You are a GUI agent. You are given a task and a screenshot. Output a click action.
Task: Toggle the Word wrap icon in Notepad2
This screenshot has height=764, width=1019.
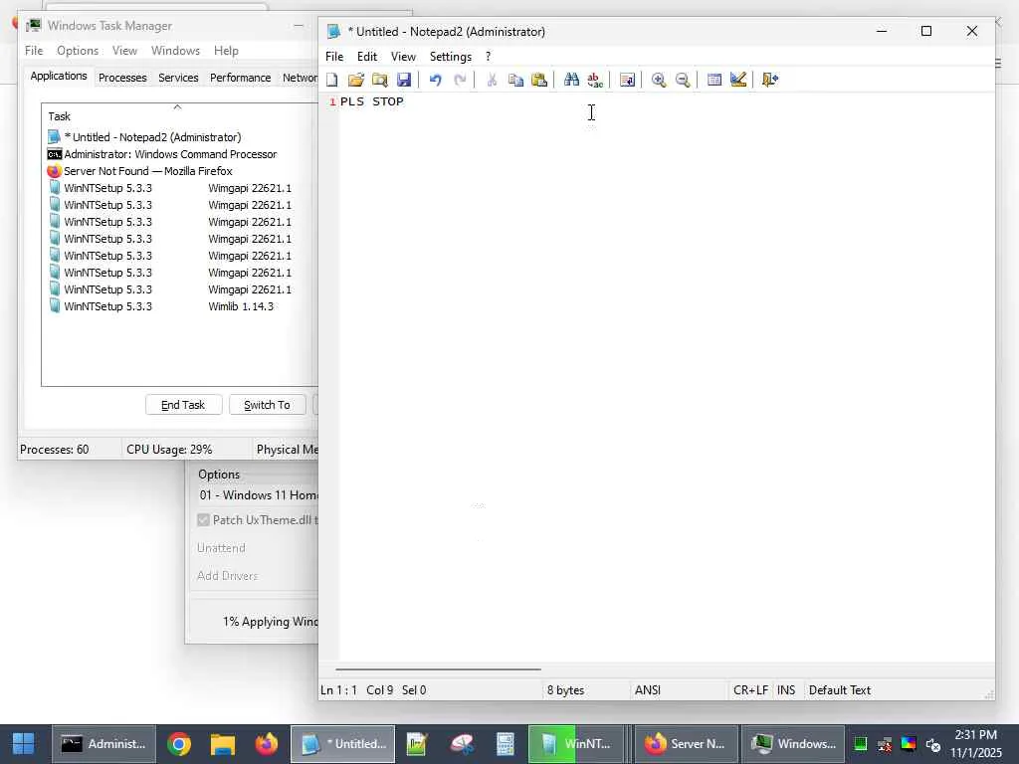[627, 80]
